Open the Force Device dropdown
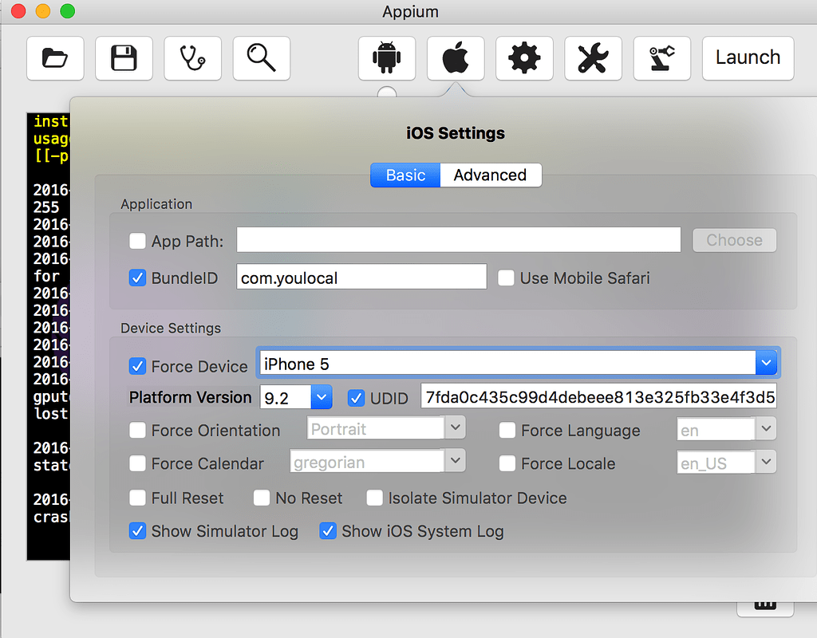This screenshot has width=817, height=638. 766,363
